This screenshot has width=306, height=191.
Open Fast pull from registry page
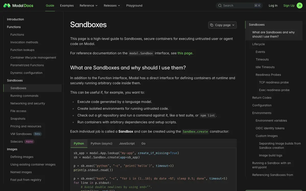click(26, 180)
